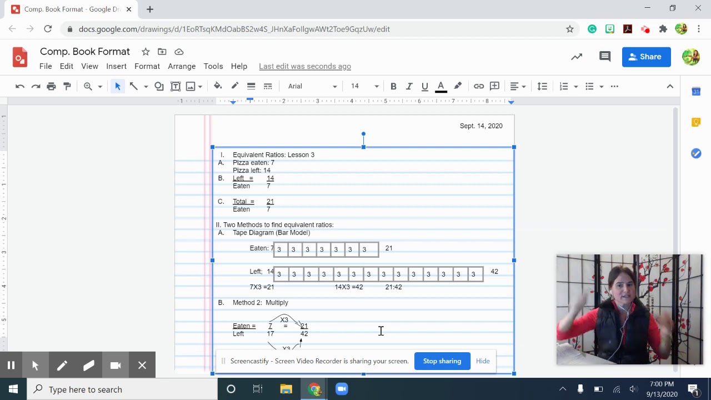The image size is (711, 400).
Task: Open the text color picker
Action: 441,86
